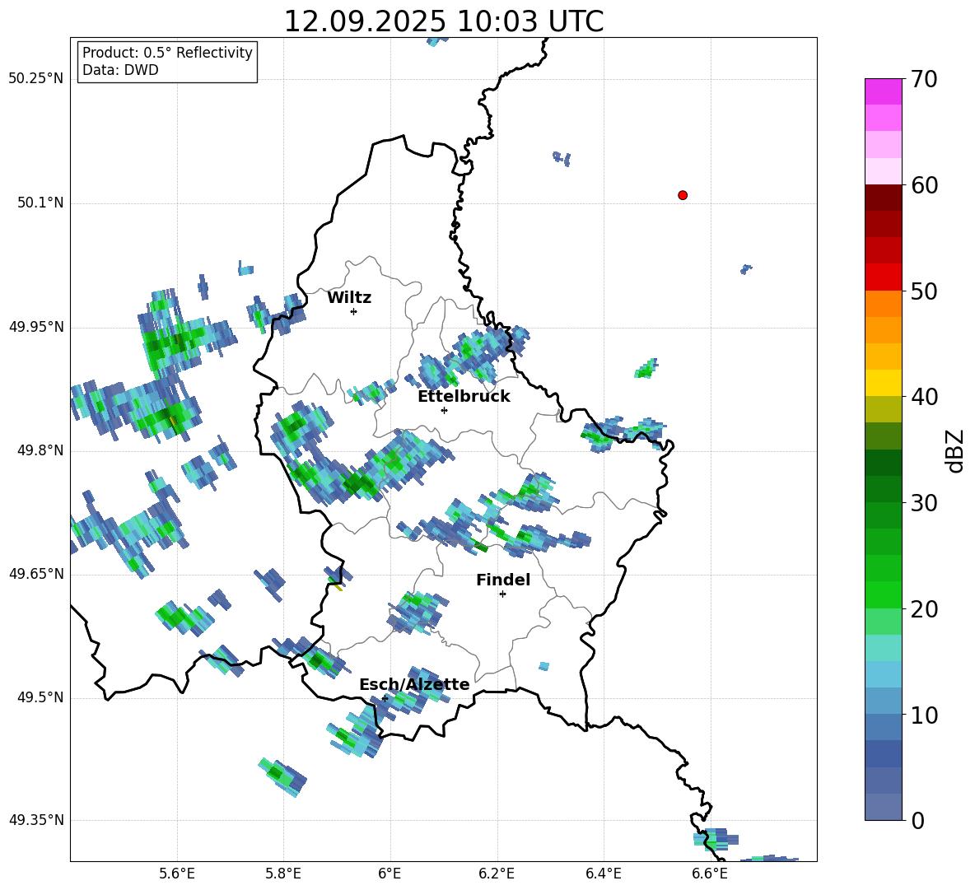Select the Findel city label
Image resolution: width=975 pixels, height=890 pixels.
(503, 580)
